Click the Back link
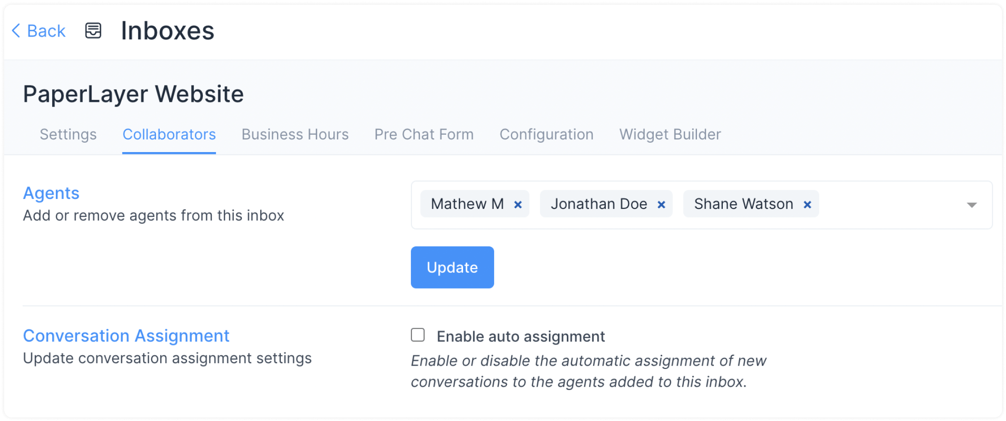 click(46, 31)
